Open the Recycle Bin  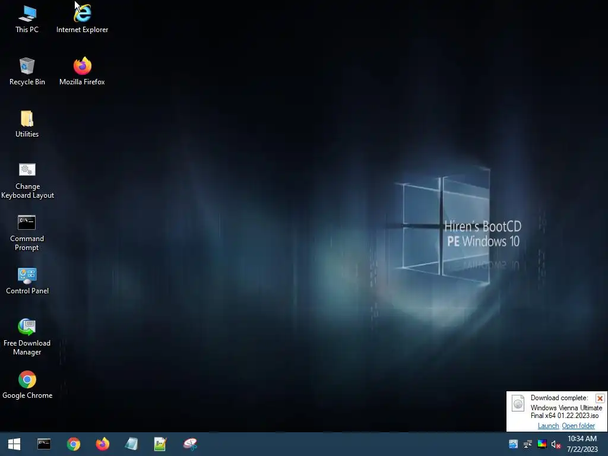click(x=27, y=71)
